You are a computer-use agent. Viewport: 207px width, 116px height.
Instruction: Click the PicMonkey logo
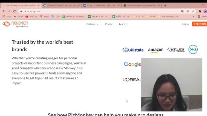pyautogui.click(x=15, y=24)
